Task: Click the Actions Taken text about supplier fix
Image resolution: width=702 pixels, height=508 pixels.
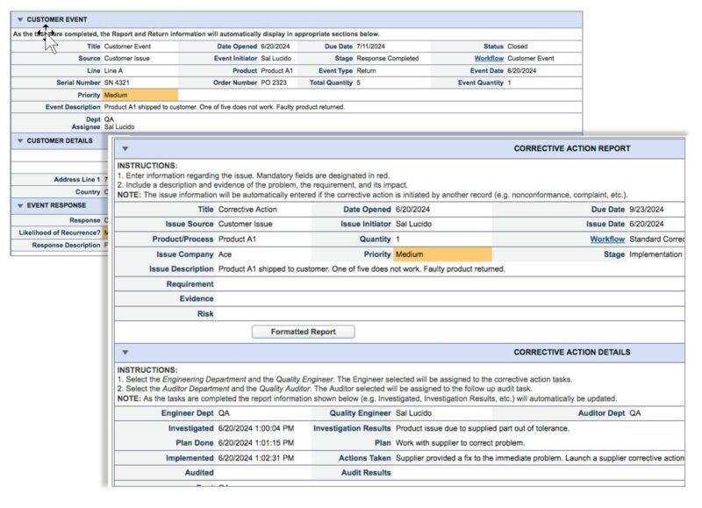Action: 540,459
